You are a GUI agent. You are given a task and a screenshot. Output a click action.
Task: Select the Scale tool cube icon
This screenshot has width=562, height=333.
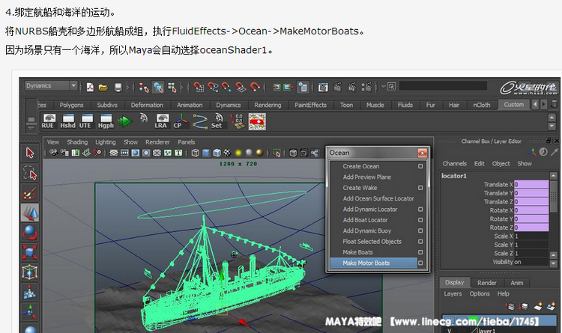click(30, 252)
